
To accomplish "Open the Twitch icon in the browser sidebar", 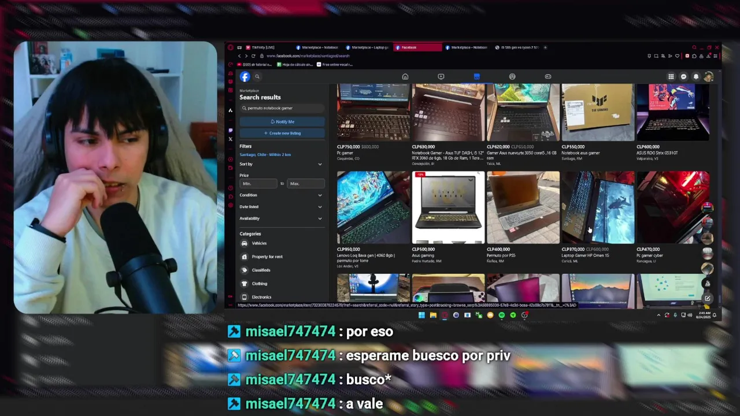I will coord(231,130).
